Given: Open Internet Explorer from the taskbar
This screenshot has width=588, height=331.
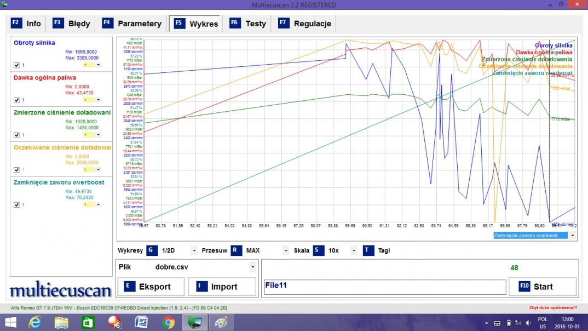Looking at the screenshot, I should tap(36, 322).
